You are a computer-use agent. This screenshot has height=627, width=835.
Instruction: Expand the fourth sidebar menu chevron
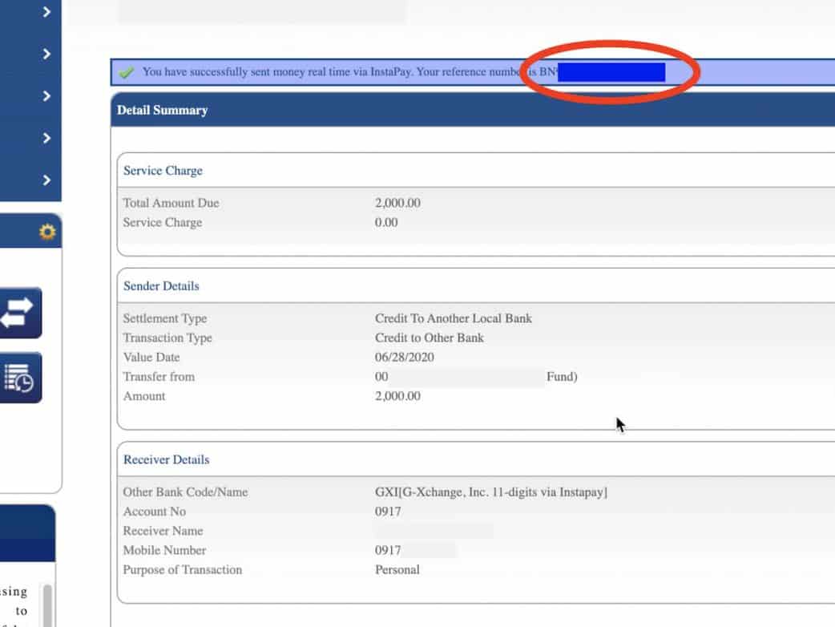[x=46, y=138]
